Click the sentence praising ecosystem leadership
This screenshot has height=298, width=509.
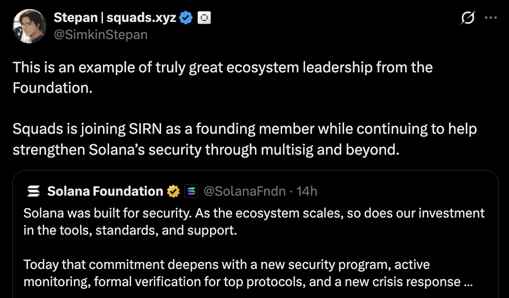[223, 68]
